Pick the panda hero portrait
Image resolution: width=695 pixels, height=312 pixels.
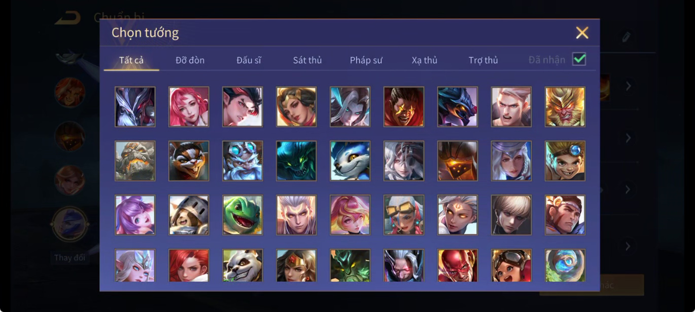coord(242,265)
